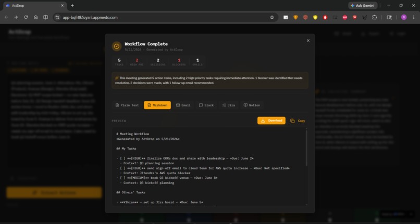
Task: Open a new browser tab
Action: tap(72, 5)
